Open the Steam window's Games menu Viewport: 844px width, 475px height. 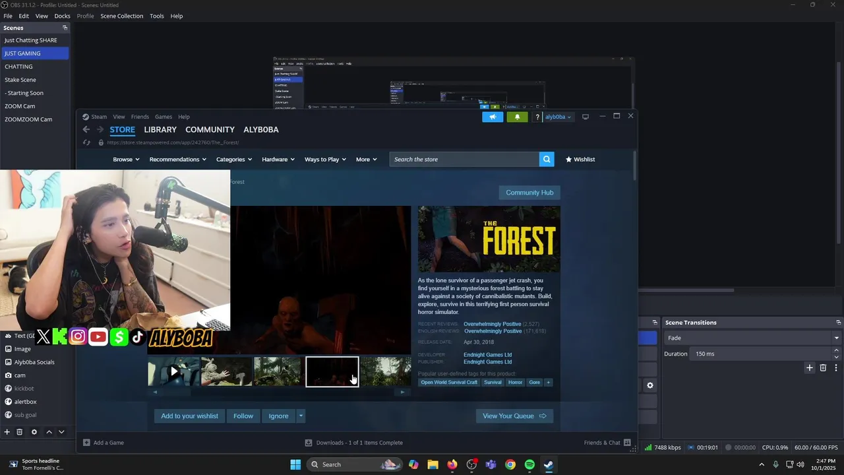[x=164, y=117]
